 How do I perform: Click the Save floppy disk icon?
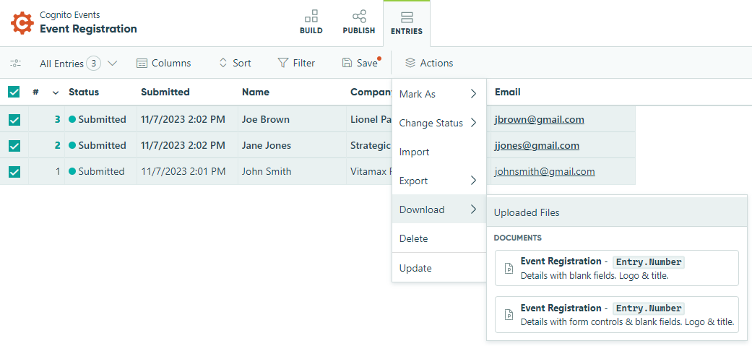pyautogui.click(x=347, y=63)
